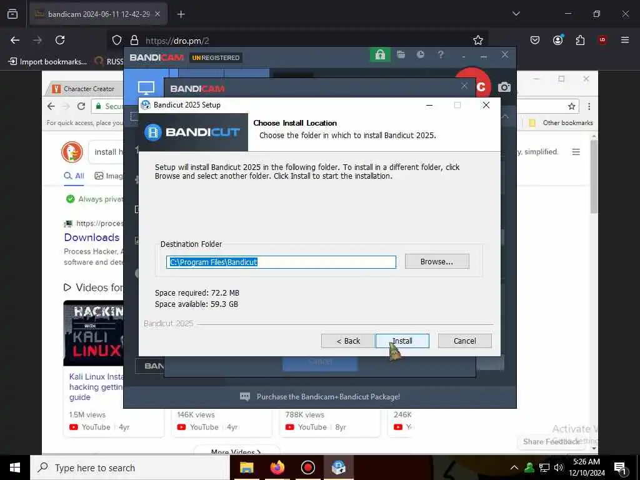640x480 pixels.
Task: Cancel the Bandicut 2025 Setup
Action: tap(464, 341)
